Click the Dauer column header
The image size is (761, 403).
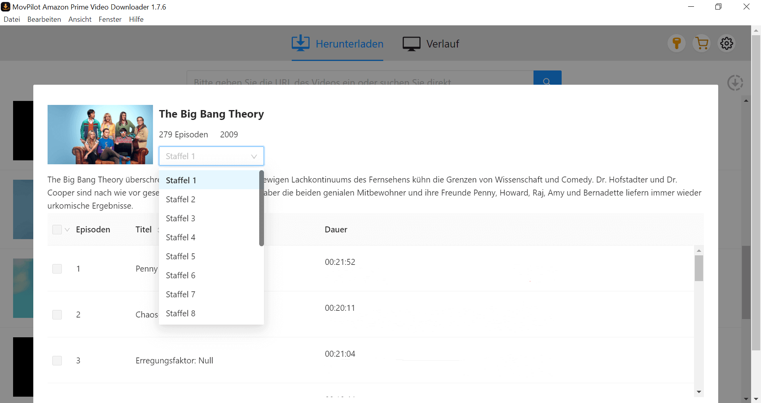[336, 230]
